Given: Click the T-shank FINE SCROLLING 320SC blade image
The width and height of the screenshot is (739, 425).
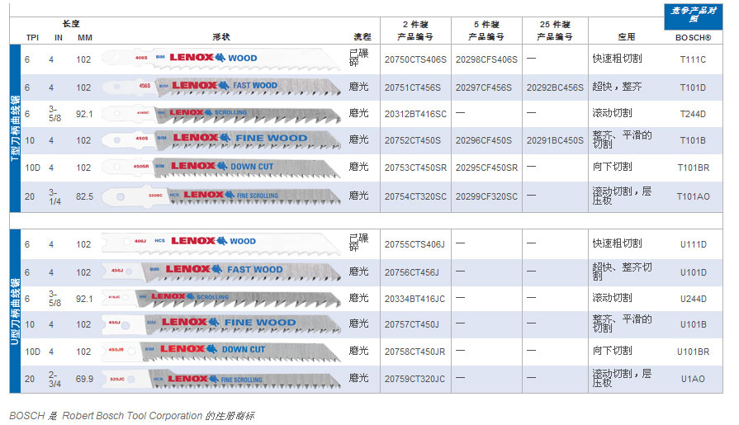Looking at the screenshot, I should [221, 196].
